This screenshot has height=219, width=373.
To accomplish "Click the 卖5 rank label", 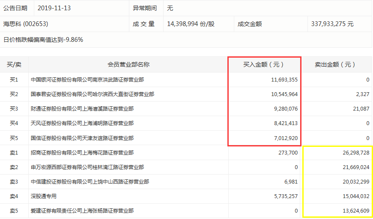I will coord(14,211).
